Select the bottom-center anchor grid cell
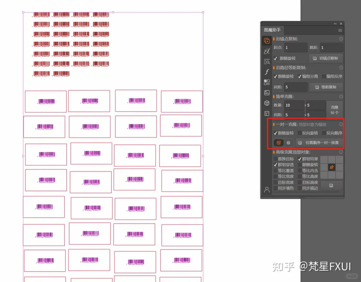361x282 pixels. coord(332,175)
